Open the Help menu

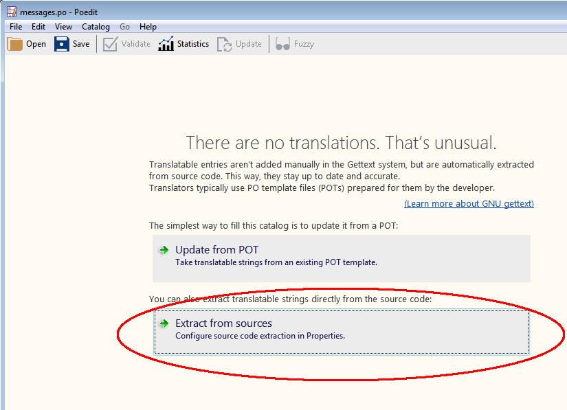pyautogui.click(x=148, y=27)
